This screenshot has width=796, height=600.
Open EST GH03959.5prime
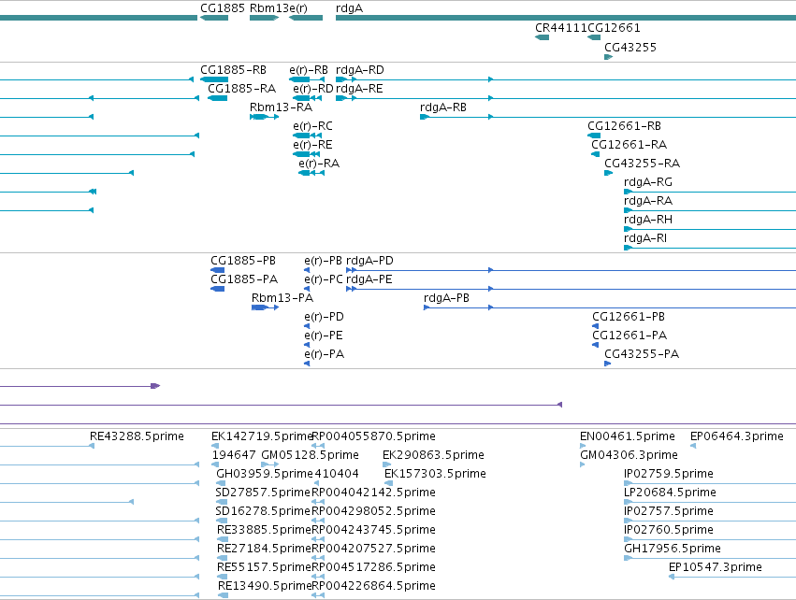click(265, 474)
